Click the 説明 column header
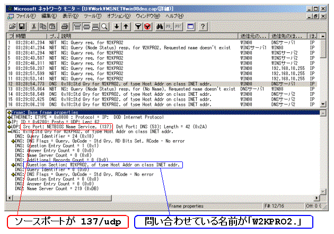334x234 pixels. 148,36
